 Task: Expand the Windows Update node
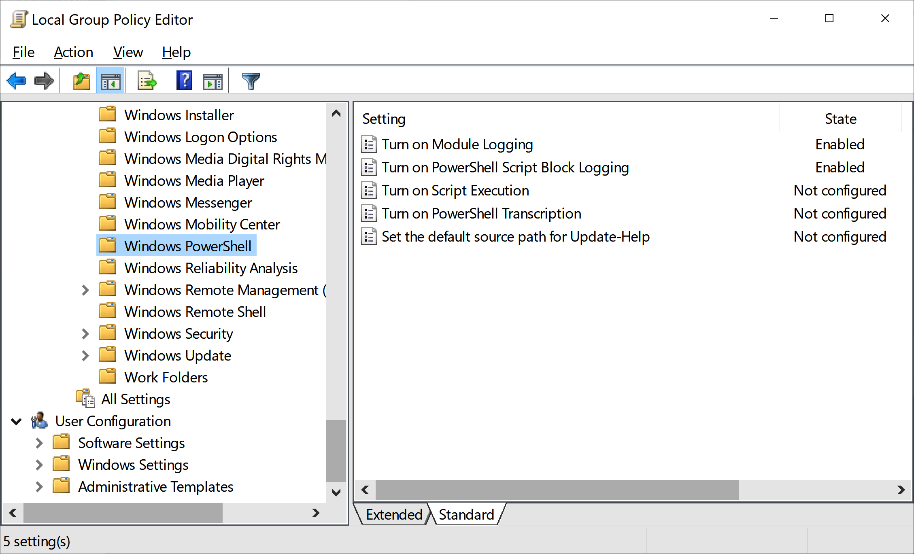tap(85, 356)
